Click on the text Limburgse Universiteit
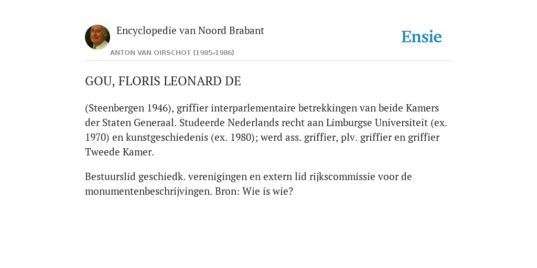Image resolution: width=537 pixels, height=268 pixels. tap(377, 122)
